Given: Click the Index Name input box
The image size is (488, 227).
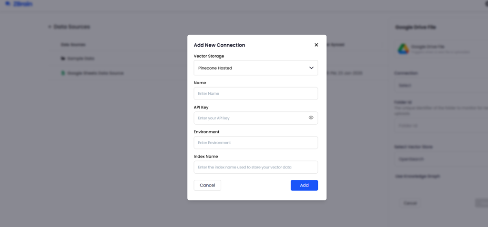Looking at the screenshot, I should (255, 167).
